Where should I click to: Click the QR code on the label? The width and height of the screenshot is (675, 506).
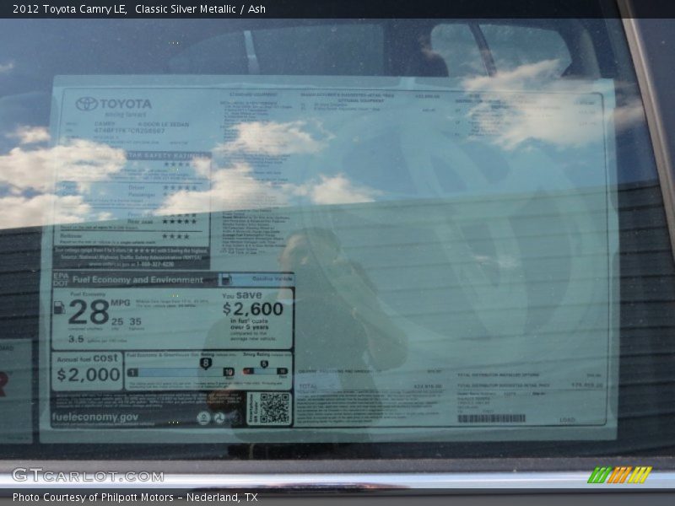point(274,408)
